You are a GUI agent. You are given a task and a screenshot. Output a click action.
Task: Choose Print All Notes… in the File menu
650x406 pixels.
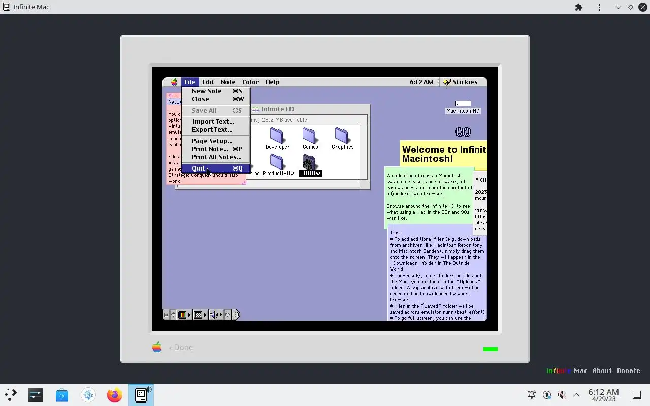pos(216,157)
